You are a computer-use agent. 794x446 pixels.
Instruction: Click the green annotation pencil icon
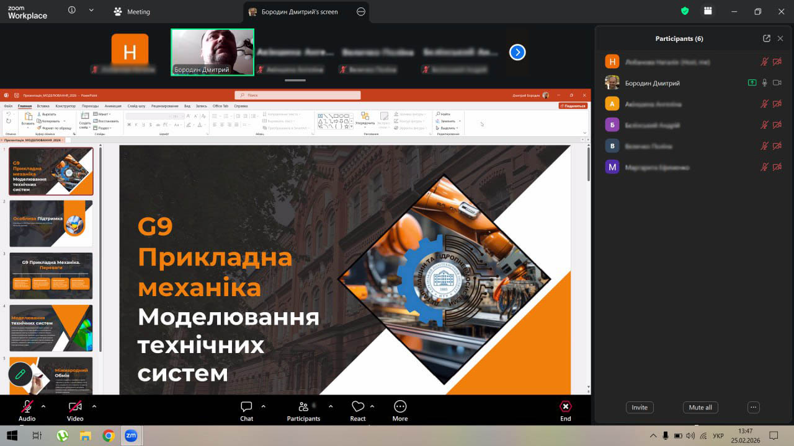point(20,374)
